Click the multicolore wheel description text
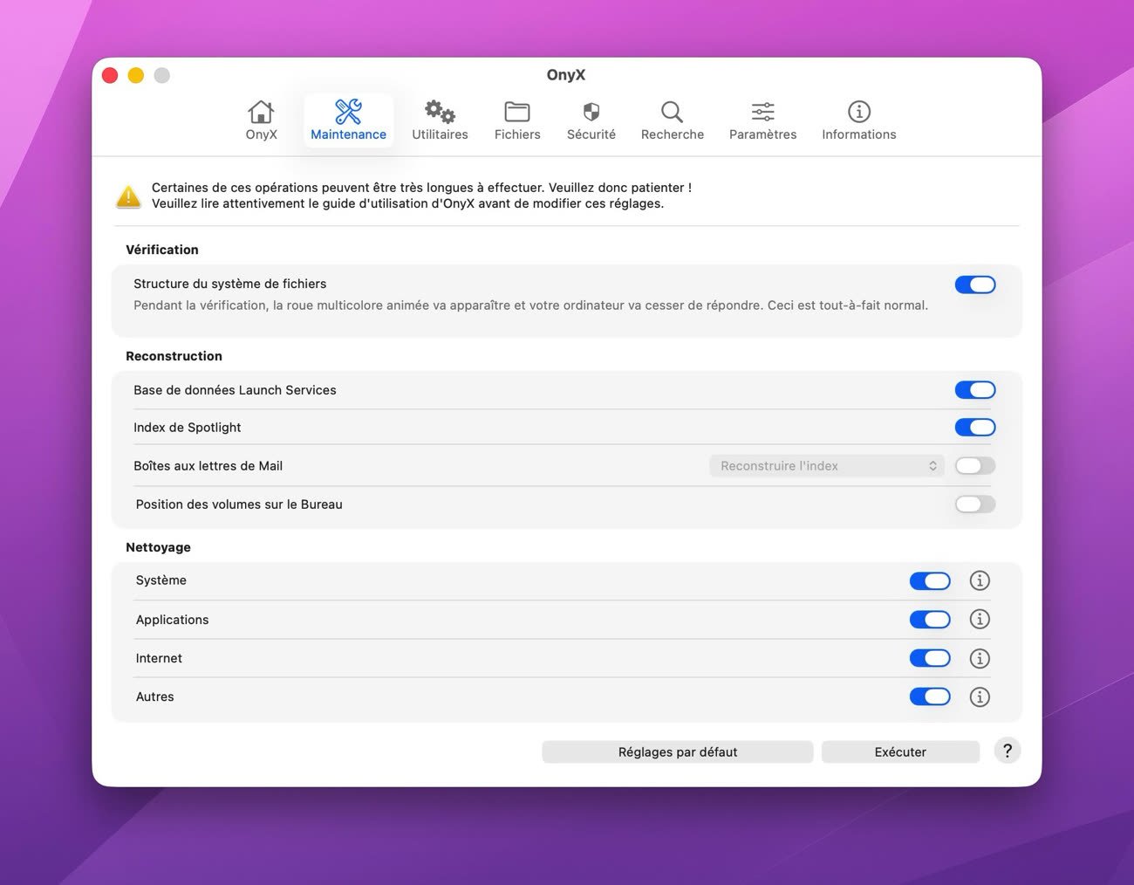Viewport: 1134px width, 885px height. (530, 305)
